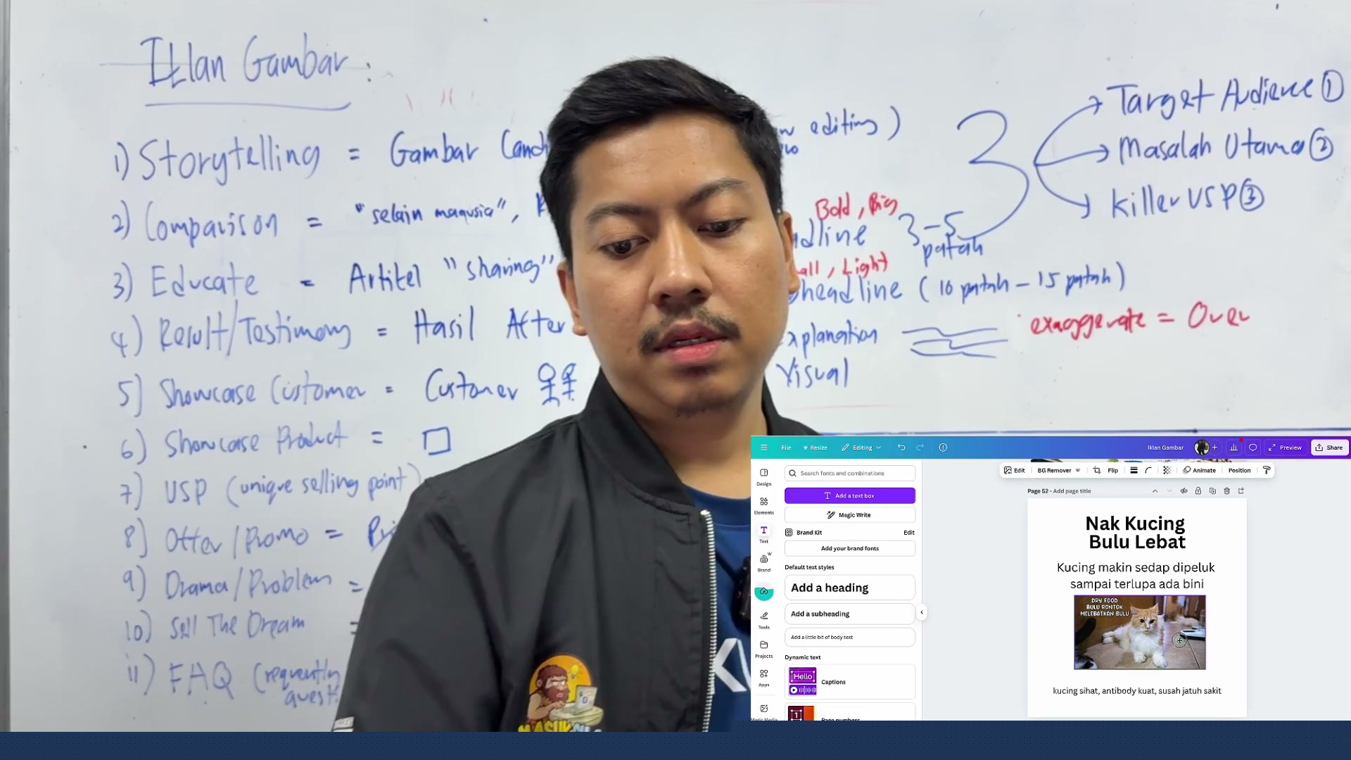
Task: Open the comments speech bubble icon
Action: tap(1253, 448)
